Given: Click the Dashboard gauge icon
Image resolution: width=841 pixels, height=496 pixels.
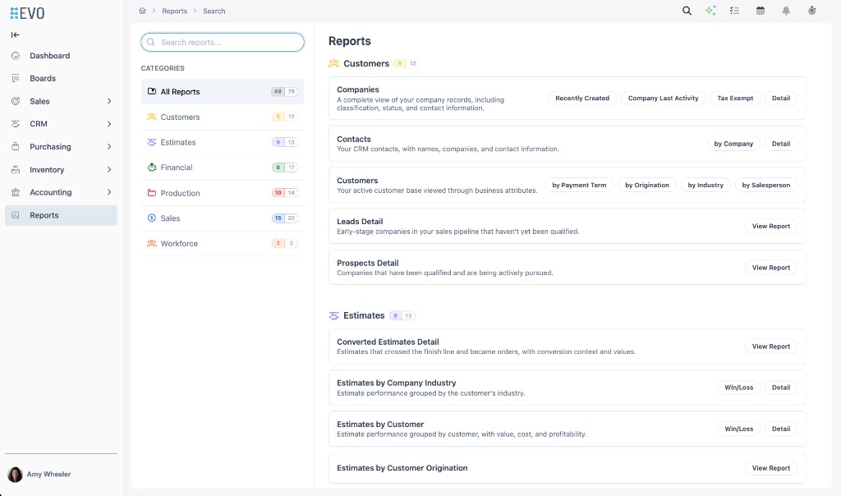Looking at the screenshot, I should (x=16, y=56).
